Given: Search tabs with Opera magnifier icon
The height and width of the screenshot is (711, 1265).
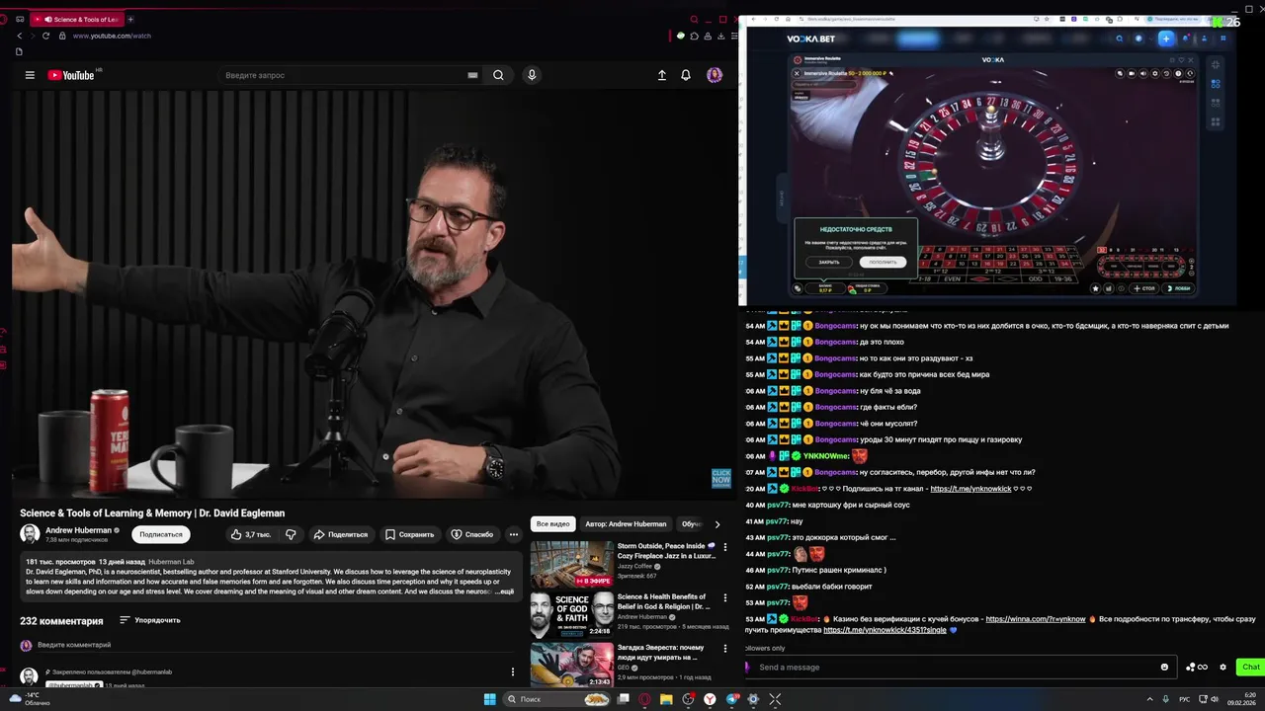Looking at the screenshot, I should (694, 19).
